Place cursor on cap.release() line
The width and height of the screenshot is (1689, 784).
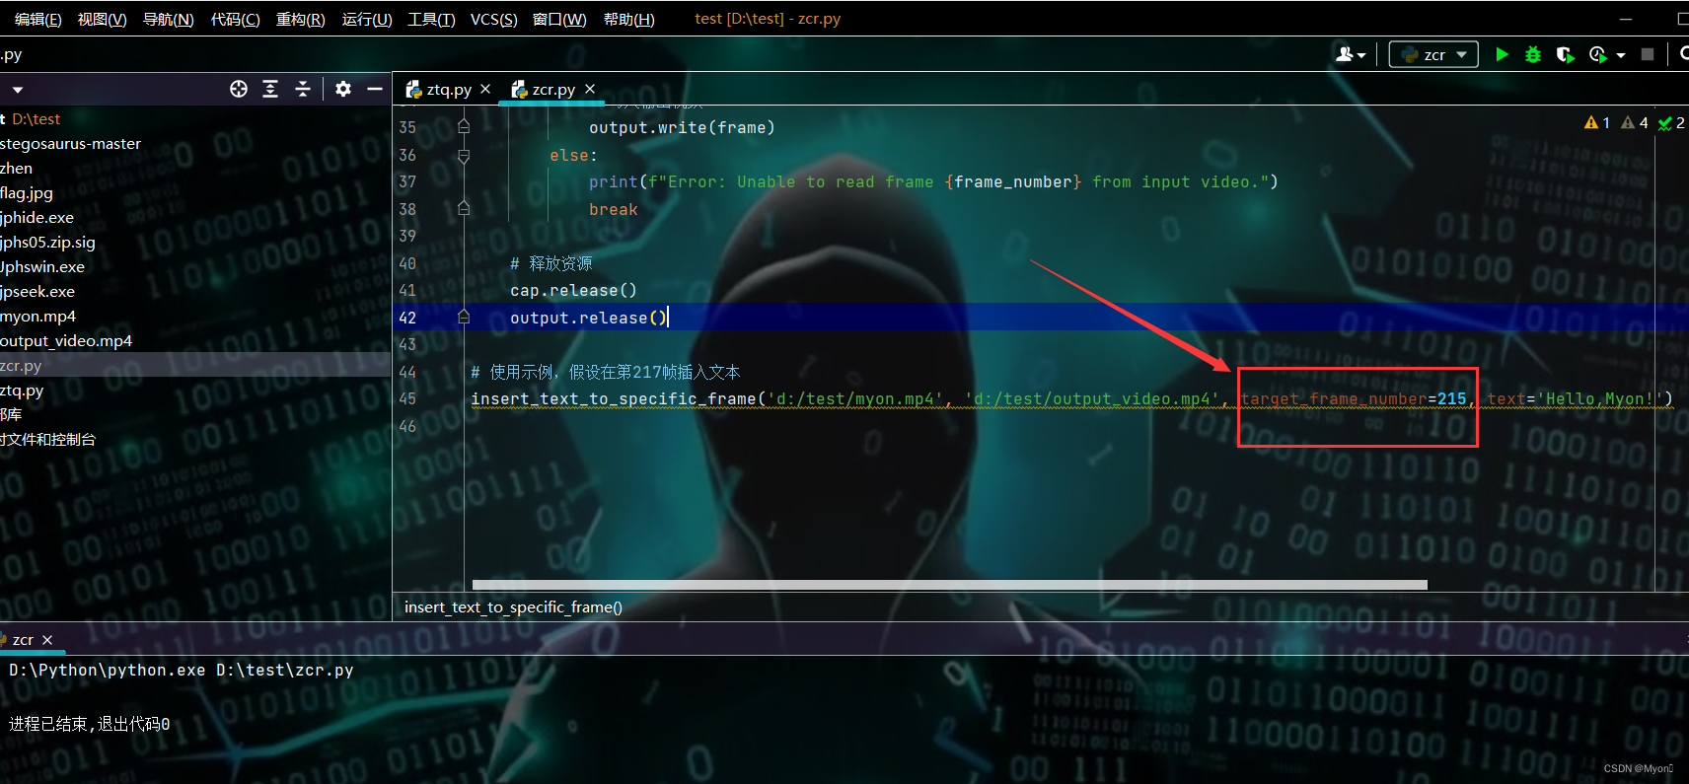573,290
